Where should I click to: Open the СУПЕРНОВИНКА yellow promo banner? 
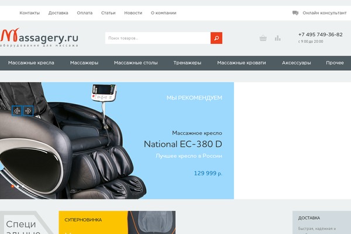point(117,222)
